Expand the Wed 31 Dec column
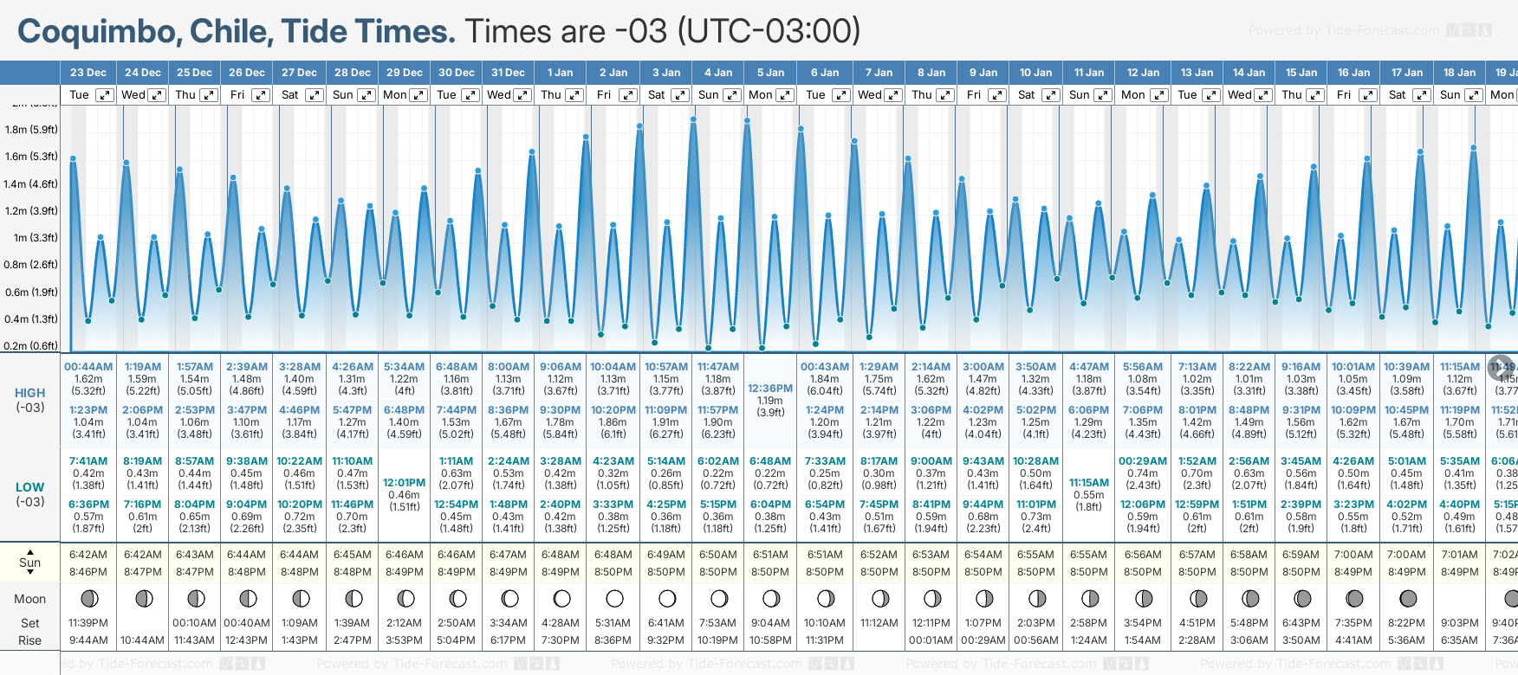The width and height of the screenshot is (1518, 675). (x=522, y=95)
